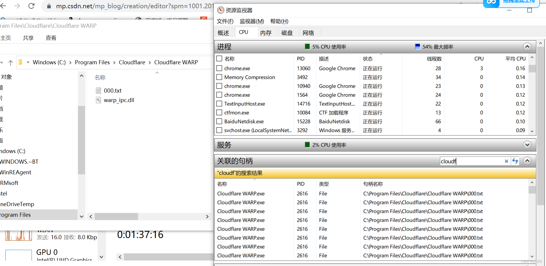Check the TextInputHost.exe checkbox
The image size is (546, 266).
[x=219, y=104]
